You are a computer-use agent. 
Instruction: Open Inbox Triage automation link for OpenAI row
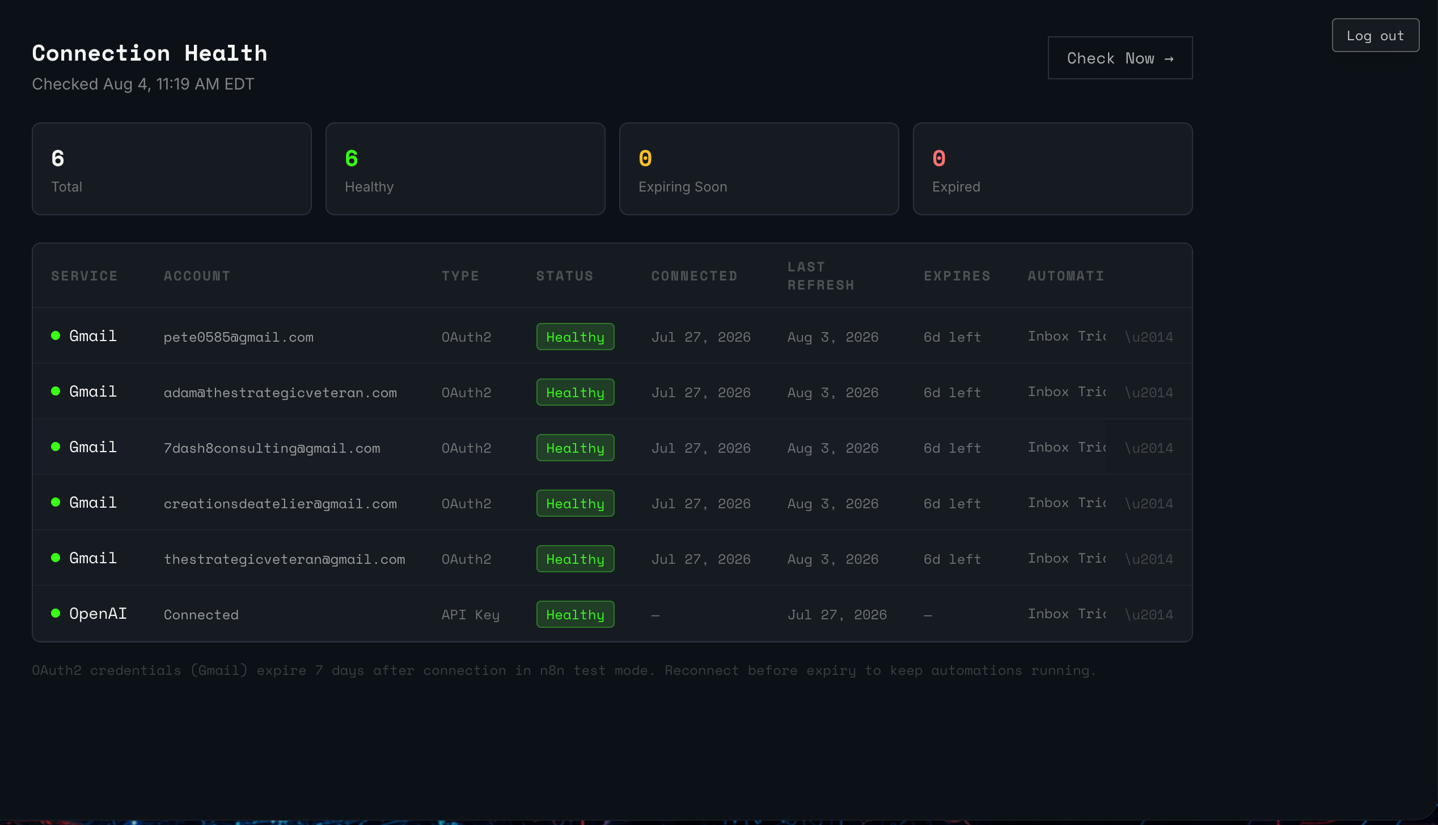pos(1067,614)
